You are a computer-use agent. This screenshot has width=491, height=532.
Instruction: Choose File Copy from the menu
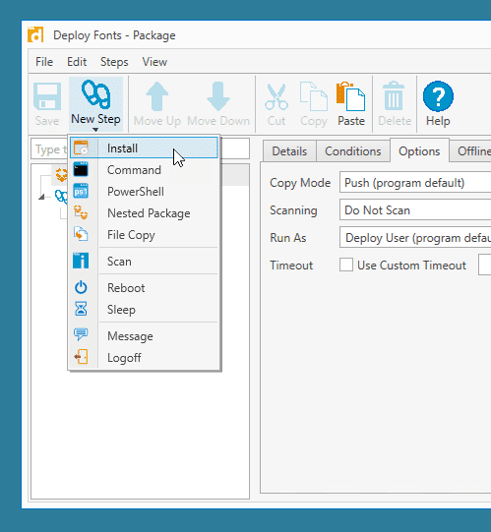[x=144, y=235]
